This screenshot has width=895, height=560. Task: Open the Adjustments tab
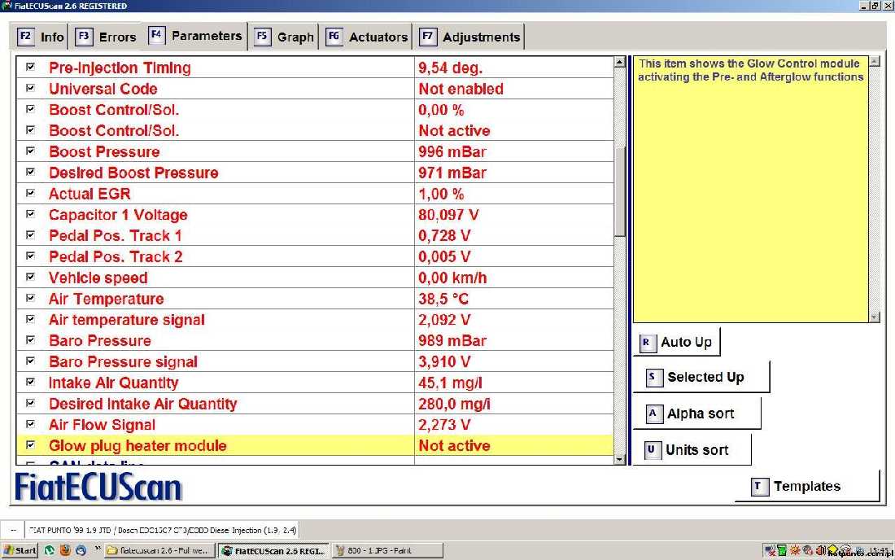coord(469,37)
